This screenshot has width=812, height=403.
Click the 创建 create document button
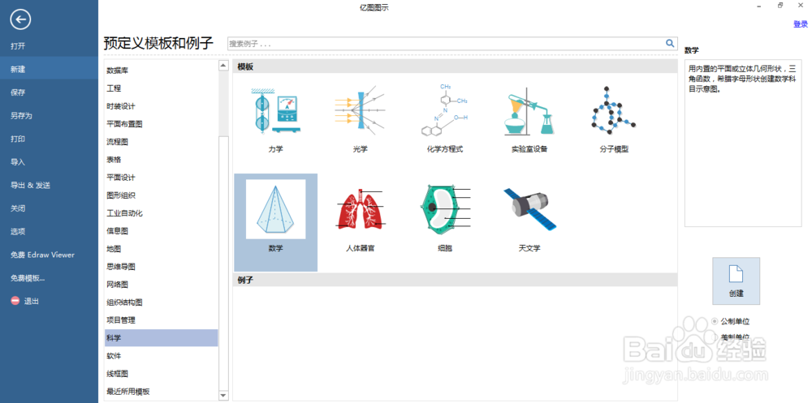tap(736, 281)
